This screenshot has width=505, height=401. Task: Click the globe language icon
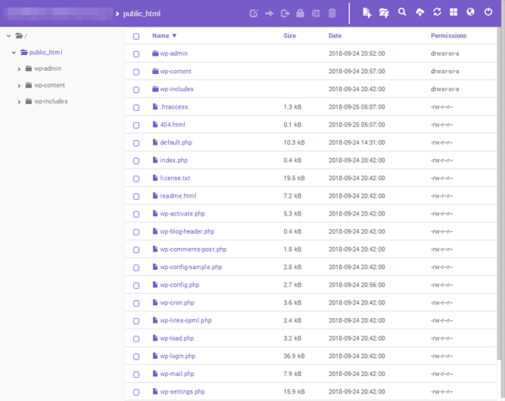470,12
